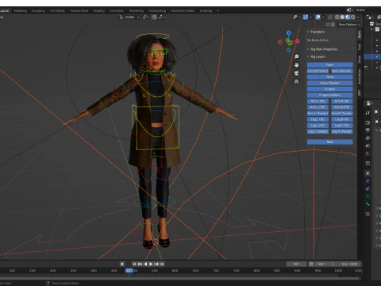
Task: Click the timeline horizontal scrollbar
Action: coord(180,279)
